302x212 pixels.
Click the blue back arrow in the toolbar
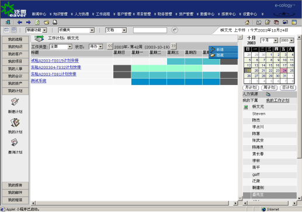click(x=20, y=22)
